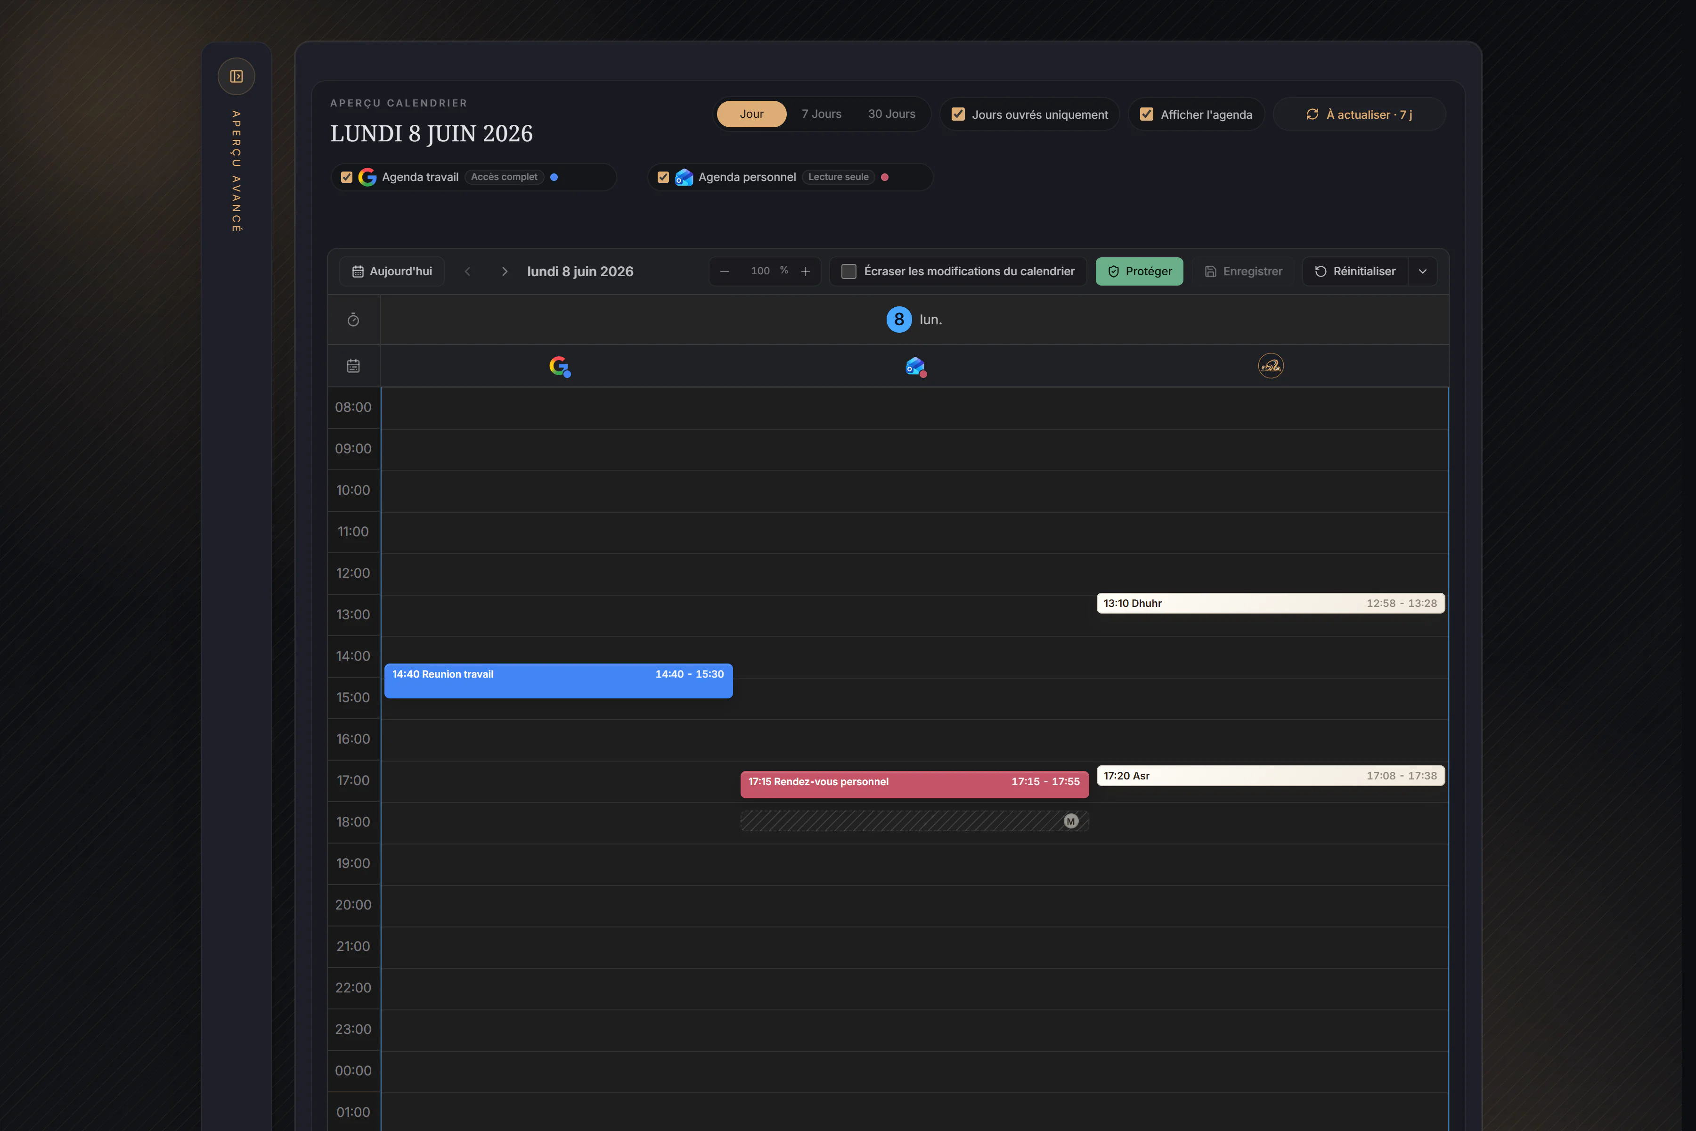Click the Lecture seule badge
This screenshot has height=1131, width=1696.
[x=838, y=177]
